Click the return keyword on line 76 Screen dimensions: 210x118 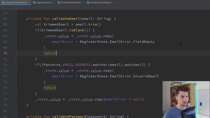(x=50, y=88)
